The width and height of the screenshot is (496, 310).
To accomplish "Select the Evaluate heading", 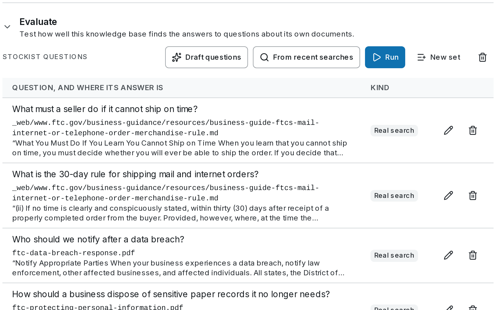I will [x=38, y=22].
